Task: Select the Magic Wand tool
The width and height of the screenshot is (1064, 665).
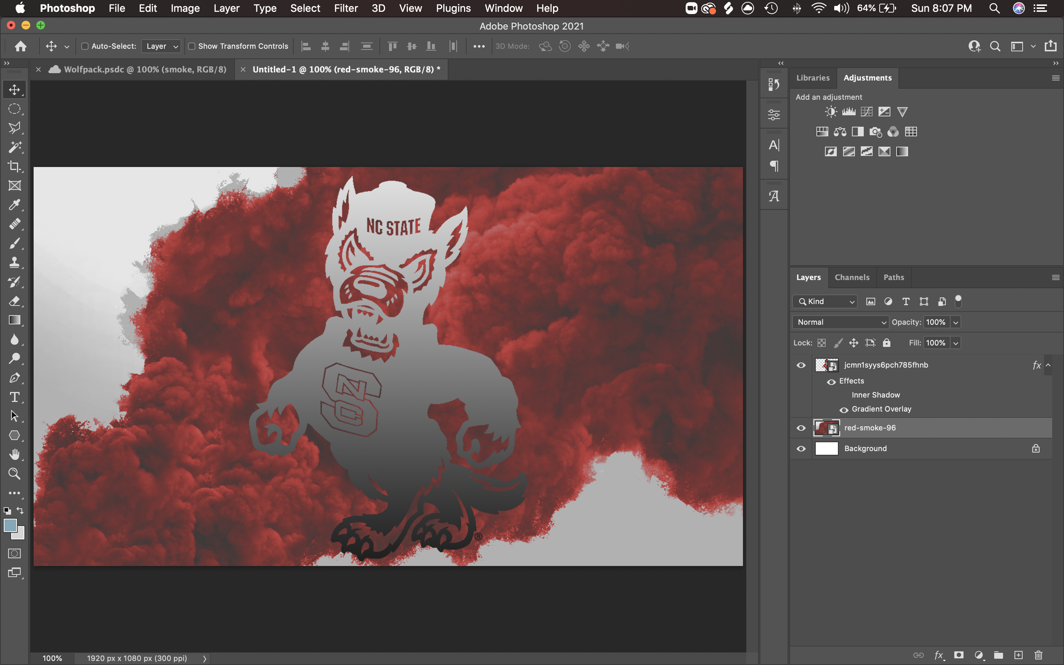Action: [14, 147]
